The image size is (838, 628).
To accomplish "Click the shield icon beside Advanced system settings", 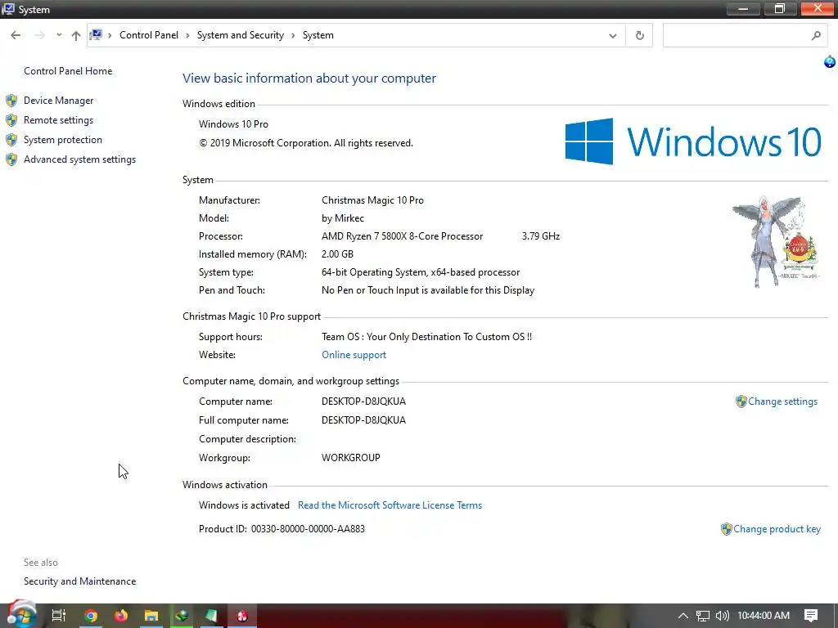I will point(11,159).
